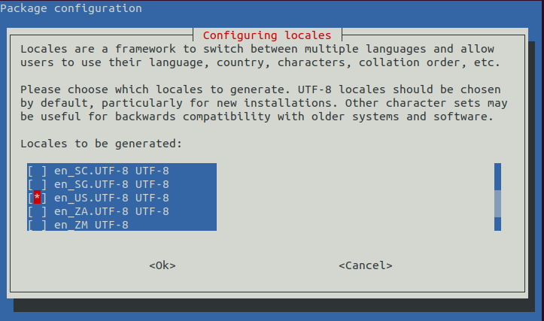Image resolution: width=544 pixels, height=321 pixels.
Task: Uncheck the selected en_US.UTF-8 checkbox
Action: click(37, 198)
